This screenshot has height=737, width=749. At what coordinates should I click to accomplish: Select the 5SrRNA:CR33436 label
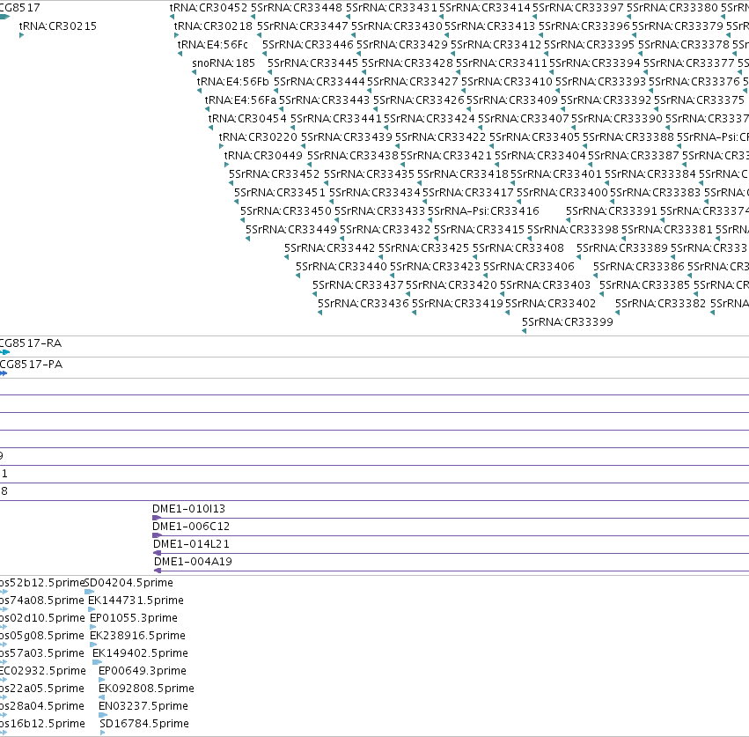[363, 304]
